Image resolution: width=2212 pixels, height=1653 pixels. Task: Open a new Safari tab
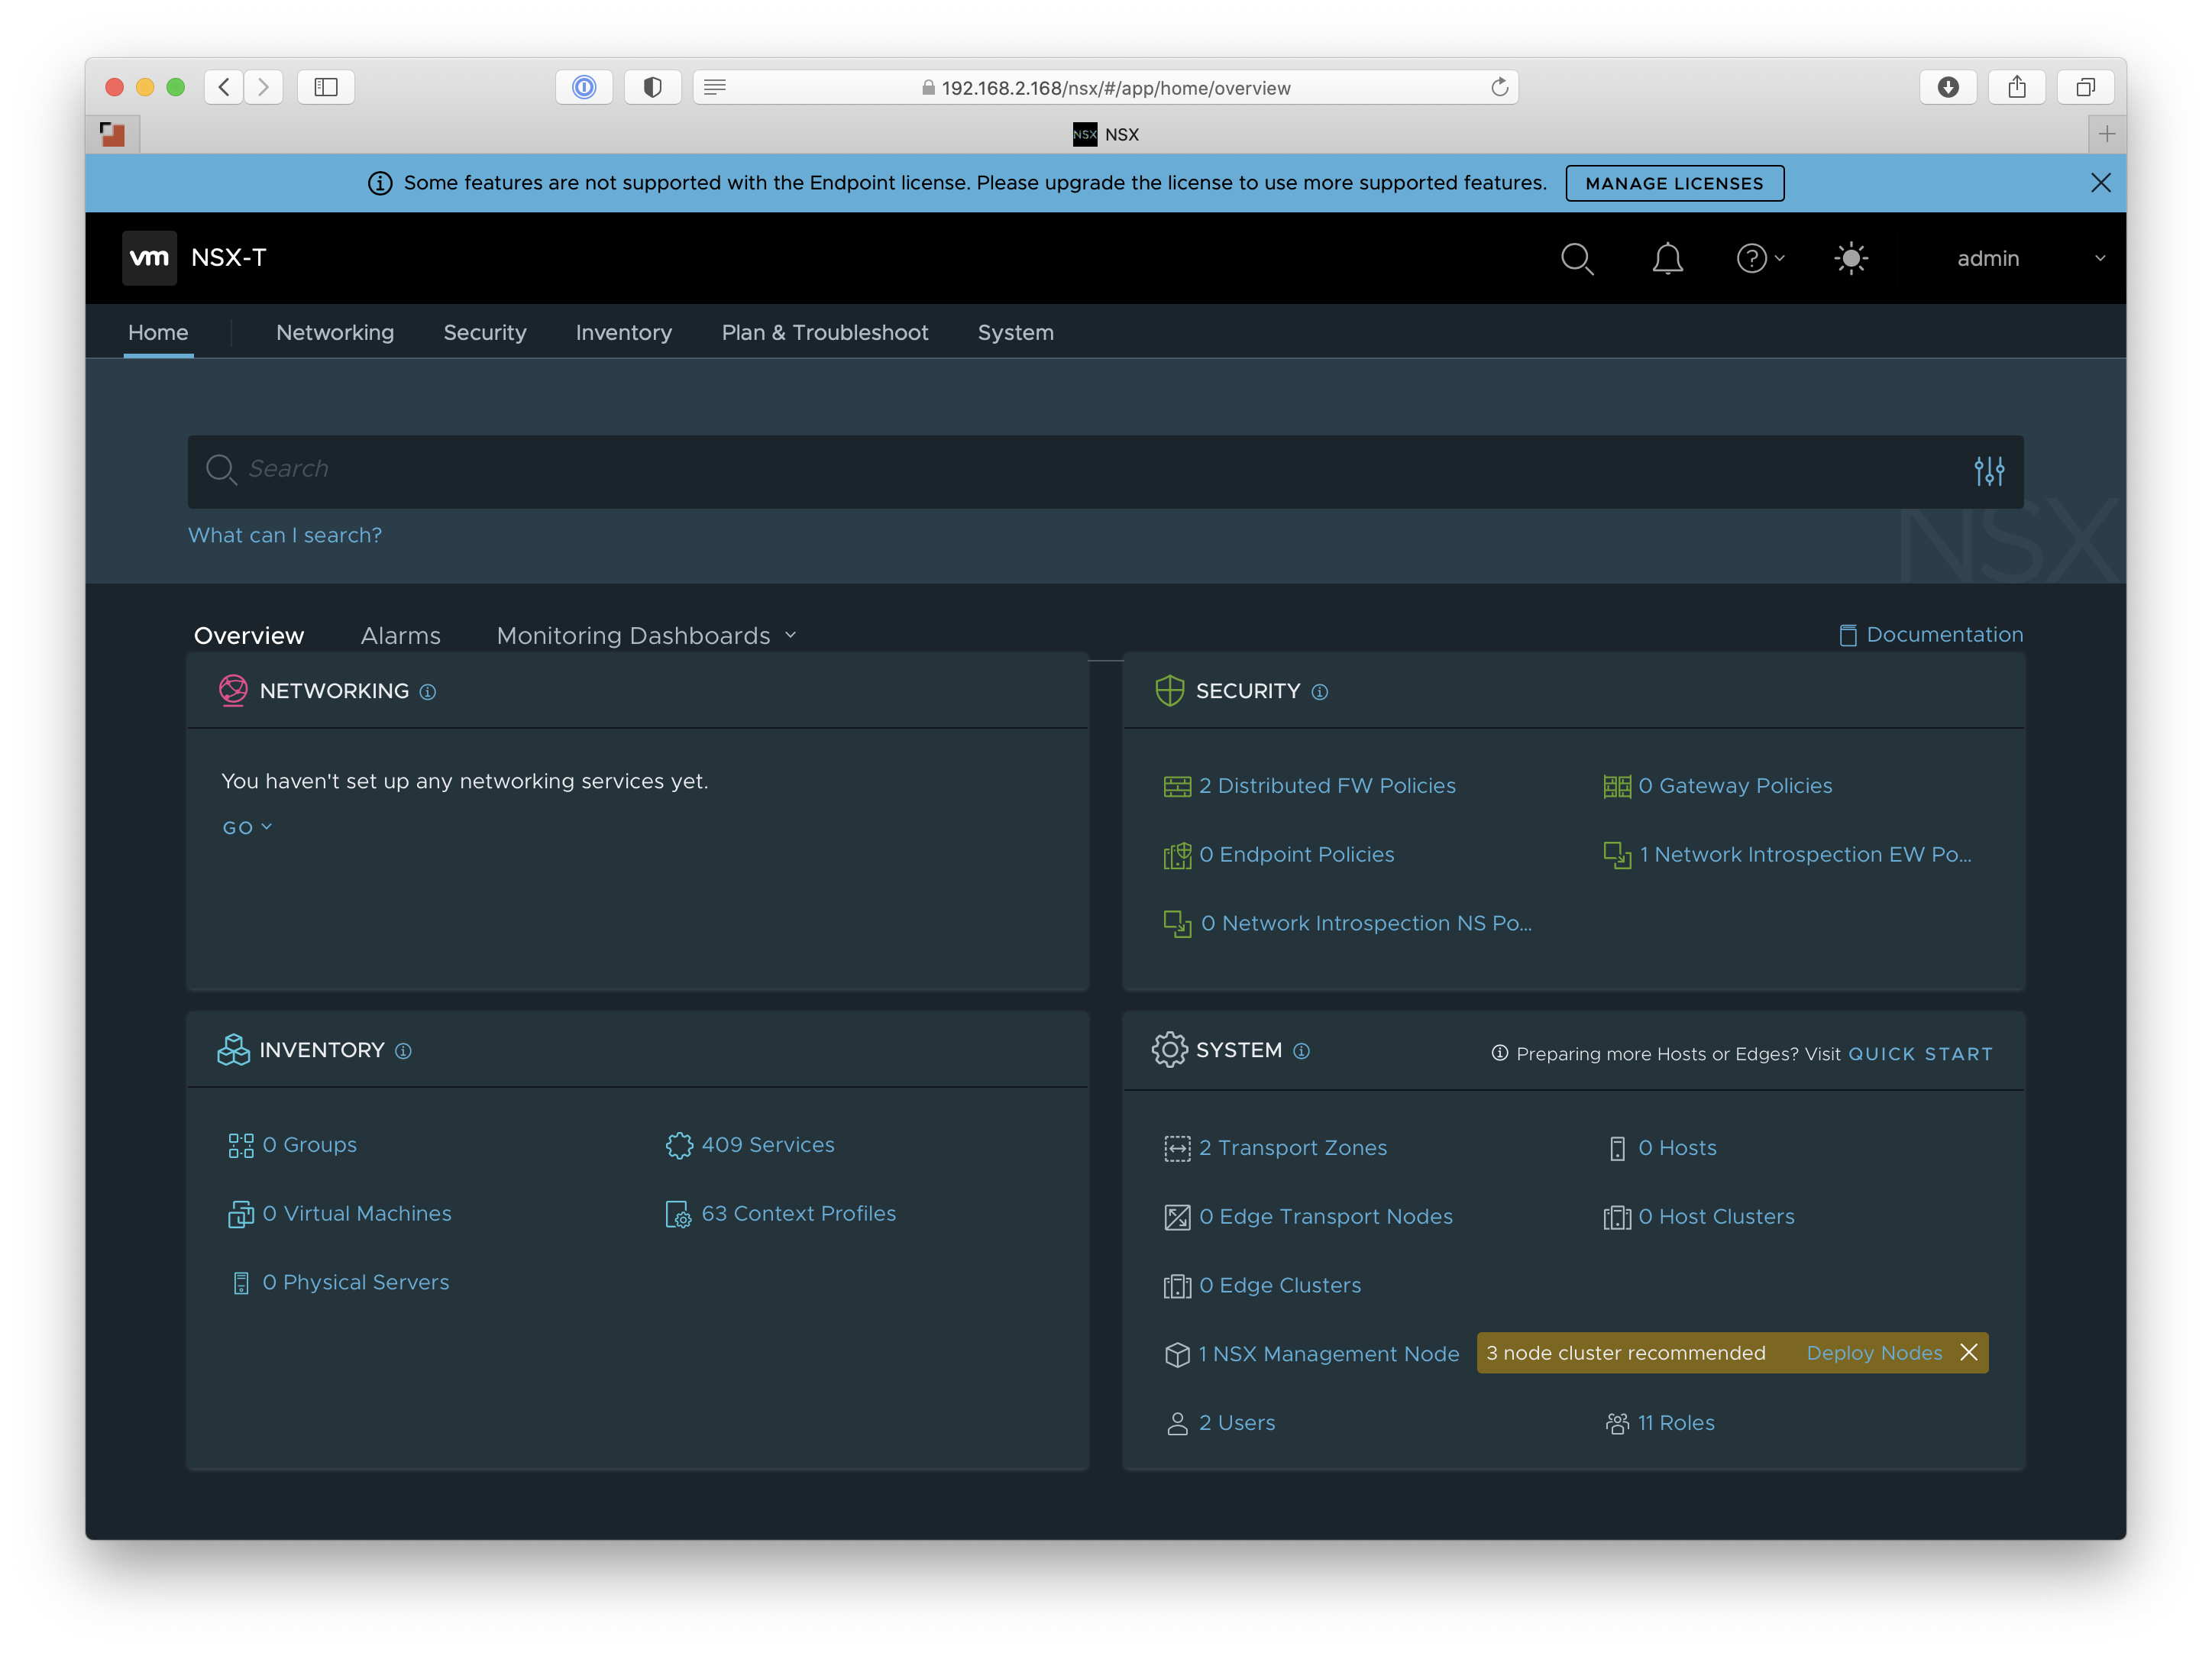(x=2107, y=134)
